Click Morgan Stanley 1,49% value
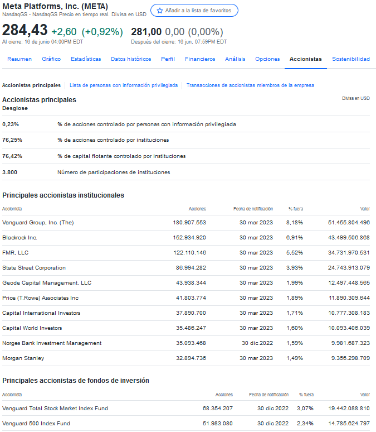This screenshot has width=376, height=432. point(295,358)
